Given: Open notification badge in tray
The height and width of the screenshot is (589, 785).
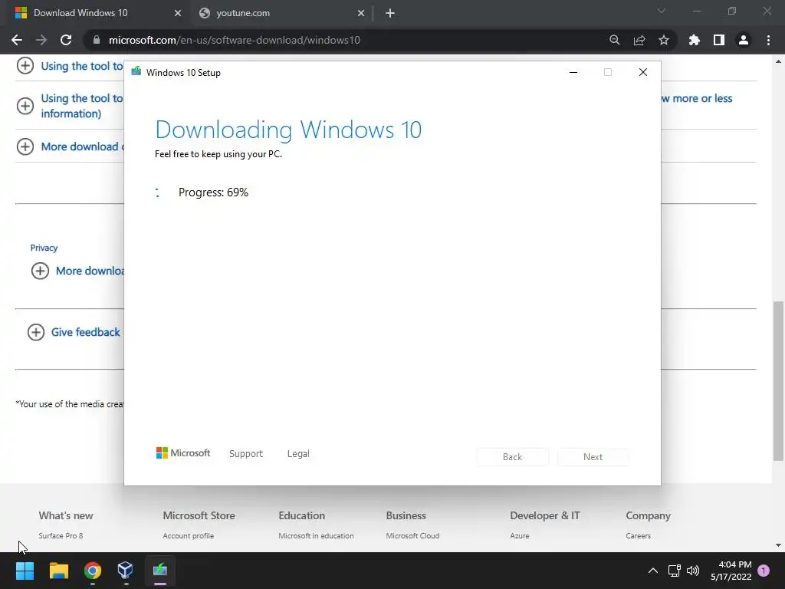Looking at the screenshot, I should (x=764, y=571).
